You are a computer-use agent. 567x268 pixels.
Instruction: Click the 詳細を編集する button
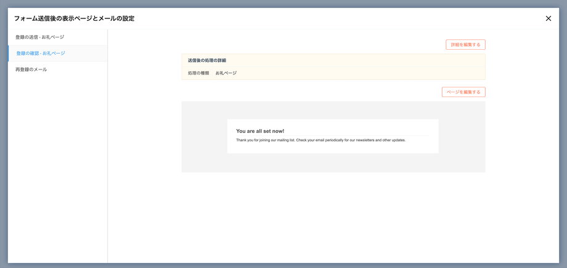point(465,45)
